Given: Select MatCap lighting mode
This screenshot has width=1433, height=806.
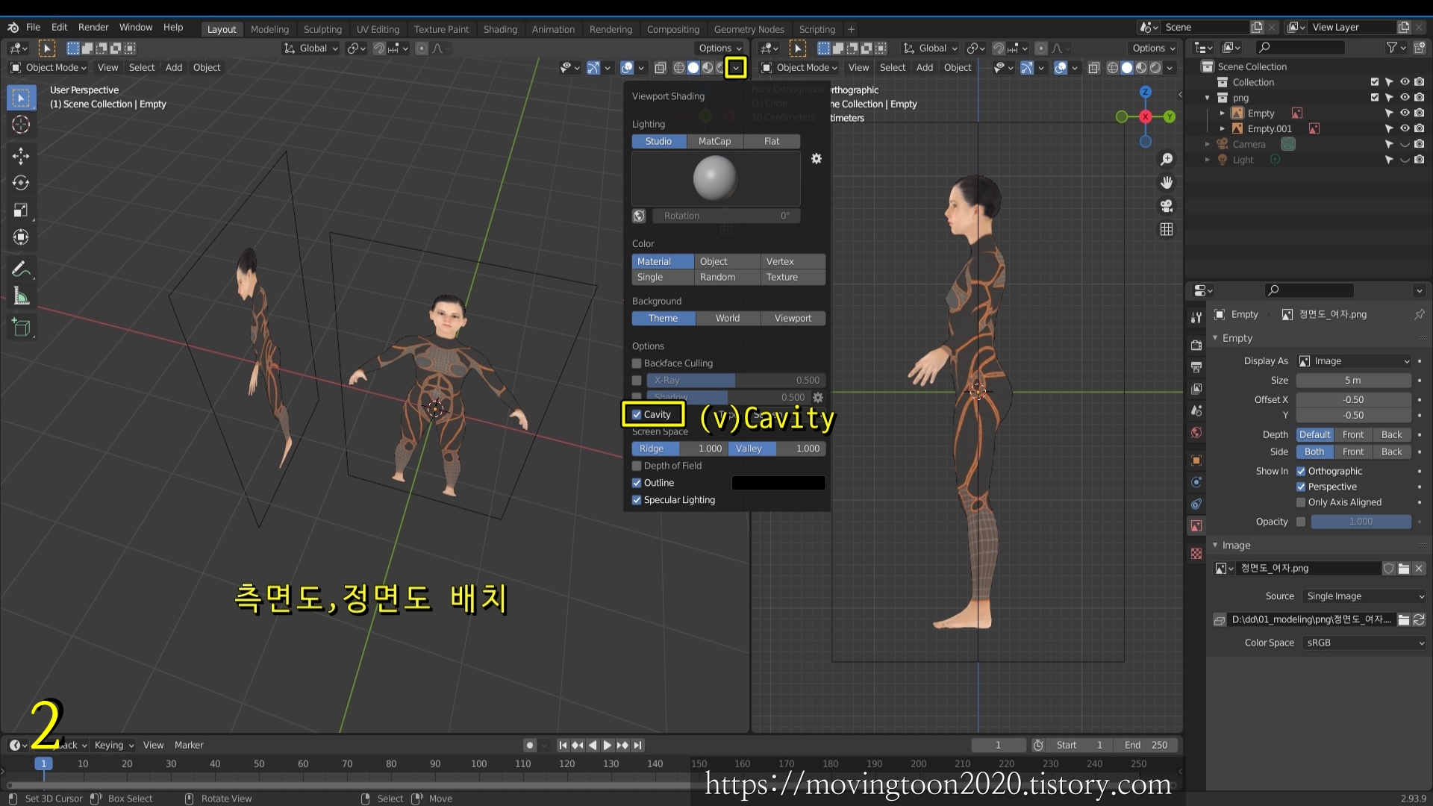Looking at the screenshot, I should 714,142.
